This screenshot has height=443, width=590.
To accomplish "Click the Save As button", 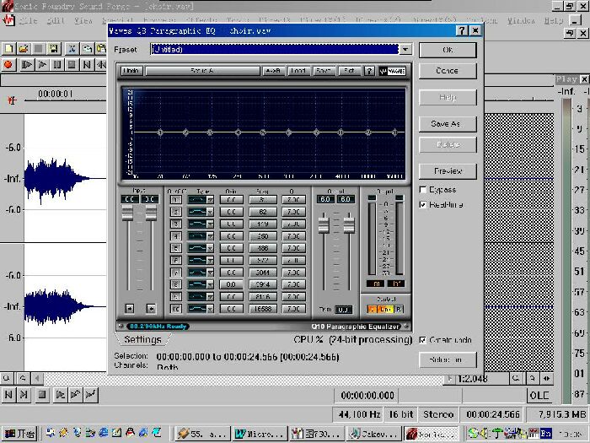I will click(x=448, y=123).
